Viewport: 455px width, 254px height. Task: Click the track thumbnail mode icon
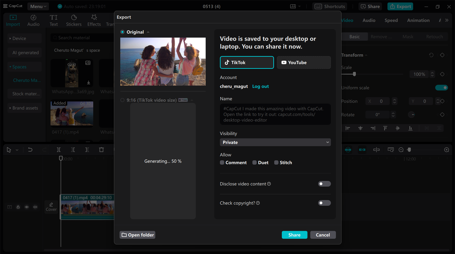click(x=10, y=207)
